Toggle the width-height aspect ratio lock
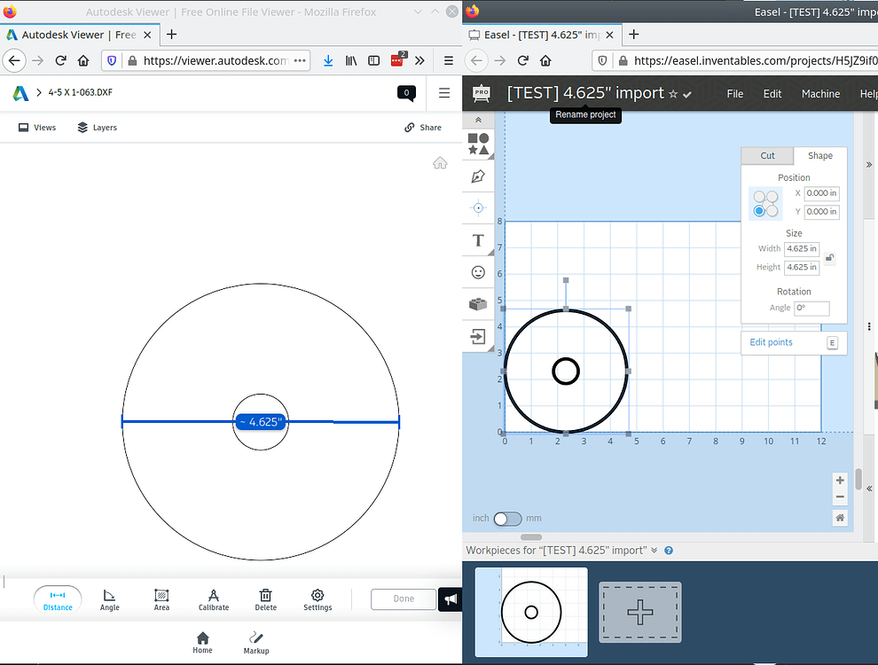This screenshot has width=878, height=665. 829,257
